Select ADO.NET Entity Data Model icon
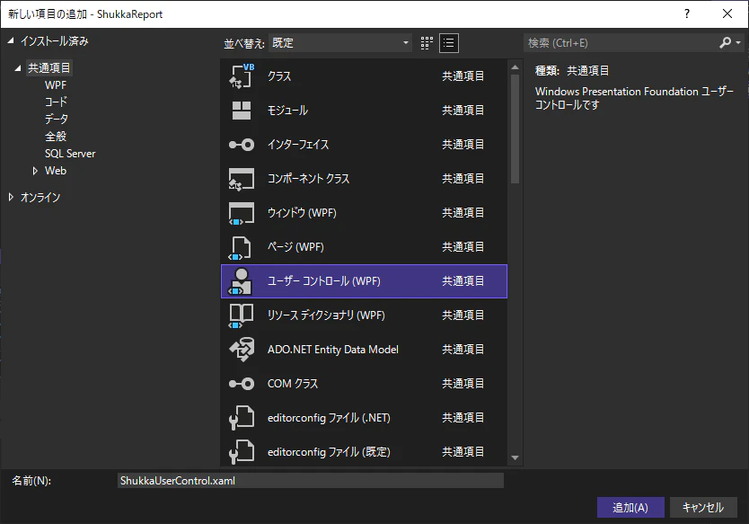 [x=242, y=350]
